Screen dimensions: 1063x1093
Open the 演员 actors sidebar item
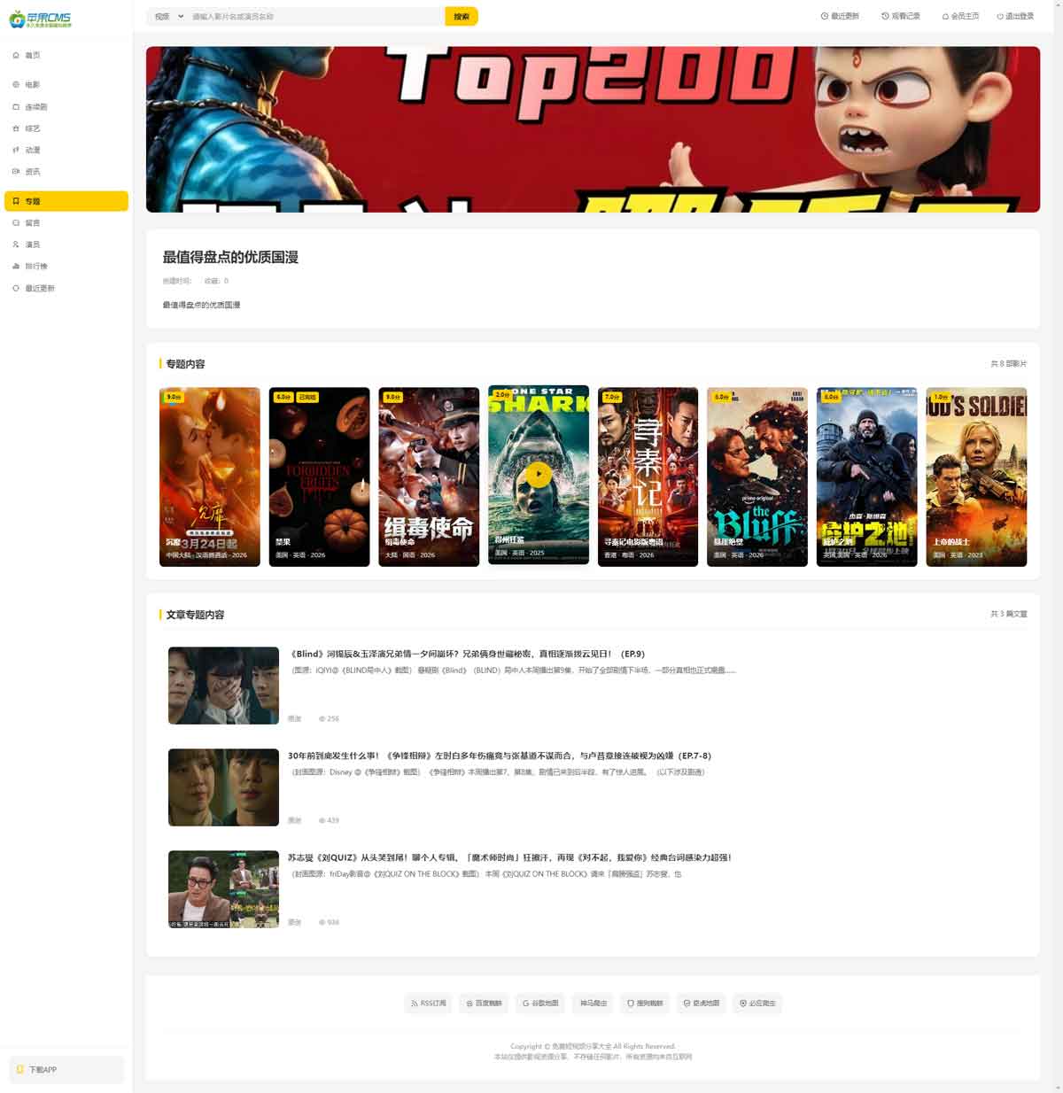(x=66, y=244)
